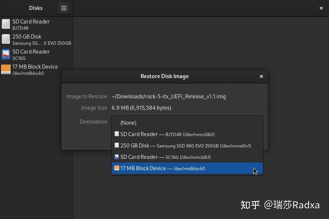Choose SD Card Reader /dev/mmcblk0 as destination
Screen dimensions: 329x219
(x=187, y=134)
